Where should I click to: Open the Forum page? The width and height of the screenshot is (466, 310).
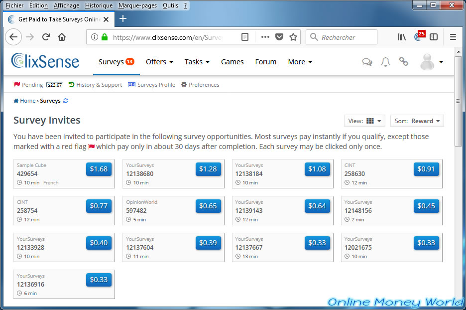(266, 62)
